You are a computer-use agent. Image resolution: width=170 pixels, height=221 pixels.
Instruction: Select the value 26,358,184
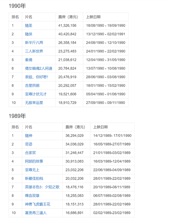coord(67,43)
